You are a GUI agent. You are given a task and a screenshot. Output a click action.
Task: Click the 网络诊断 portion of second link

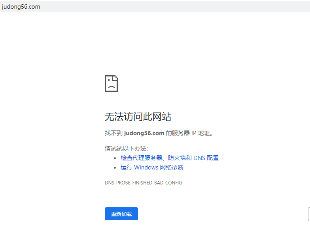172,167
